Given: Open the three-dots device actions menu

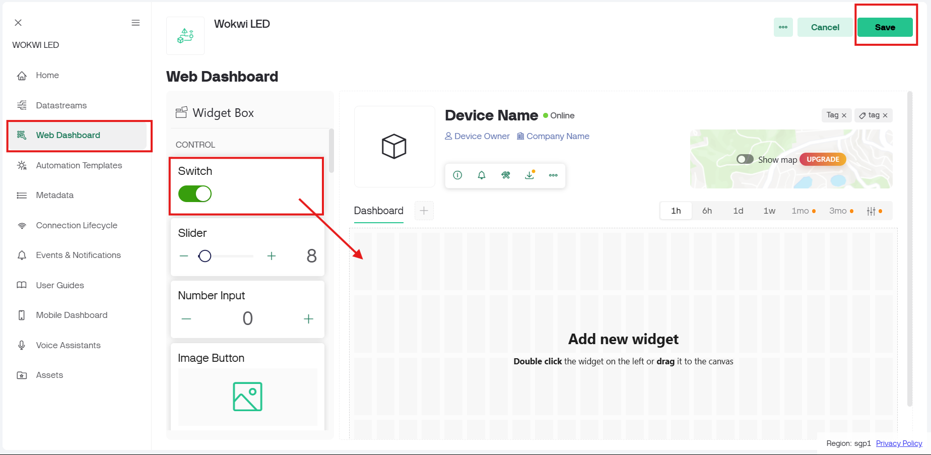Looking at the screenshot, I should pyautogui.click(x=553, y=175).
